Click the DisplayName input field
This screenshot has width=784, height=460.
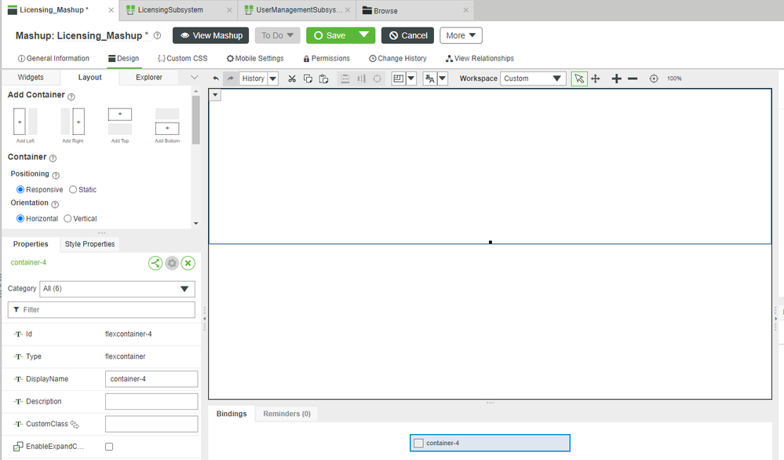point(151,379)
